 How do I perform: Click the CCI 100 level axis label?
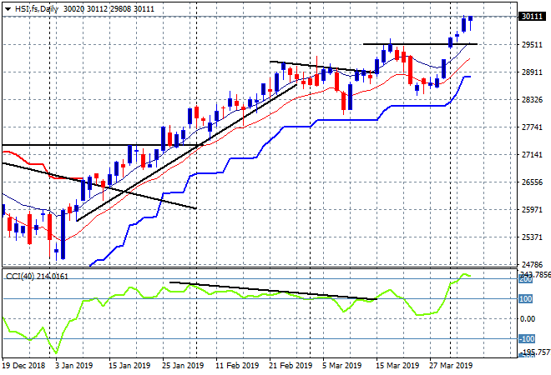tap(528, 298)
